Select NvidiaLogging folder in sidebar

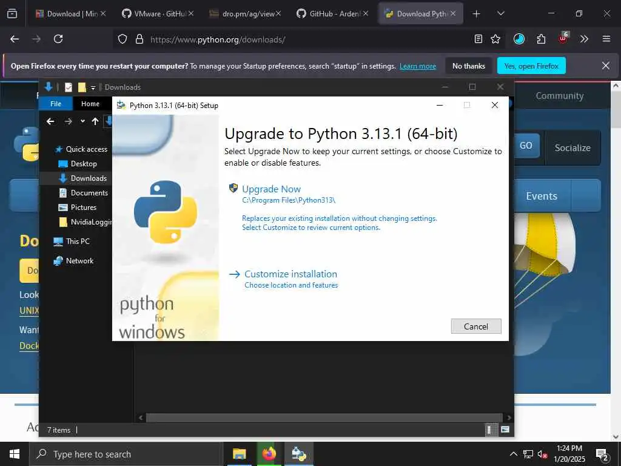point(85,222)
